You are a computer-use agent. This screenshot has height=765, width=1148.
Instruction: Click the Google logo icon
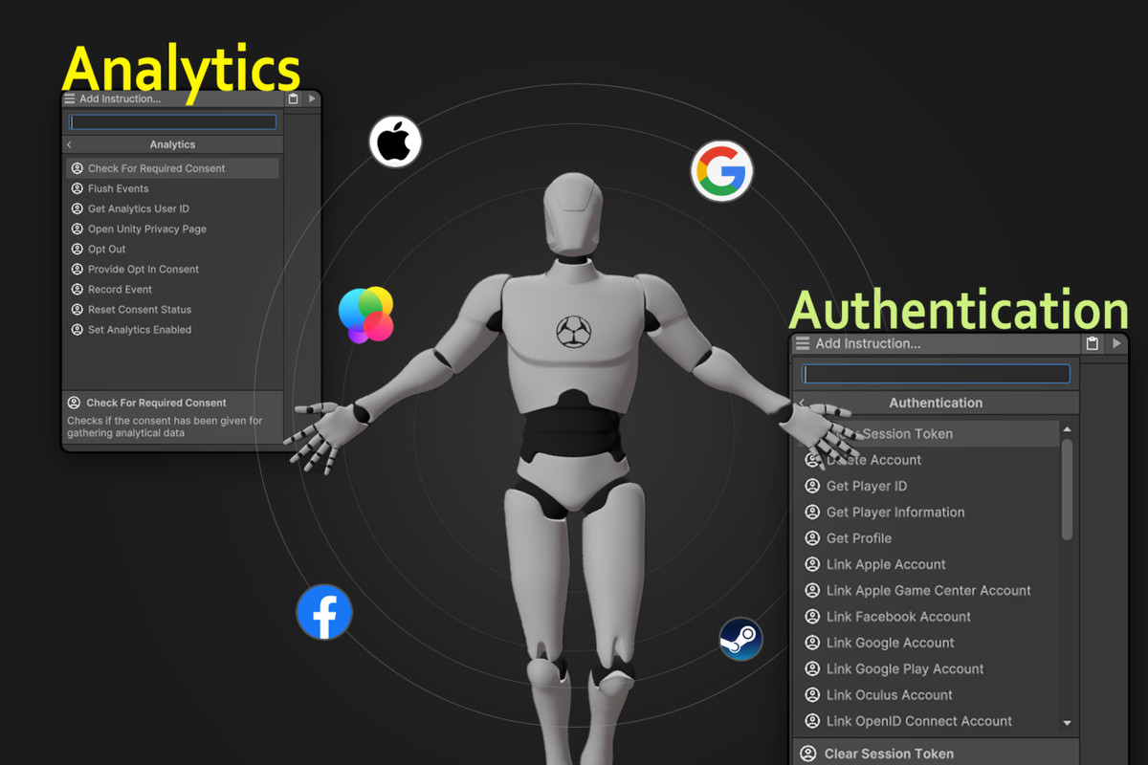pos(722,171)
